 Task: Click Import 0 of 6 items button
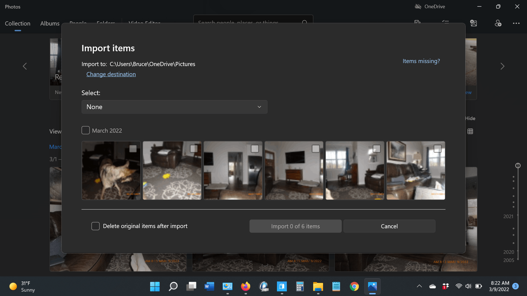[x=295, y=226]
